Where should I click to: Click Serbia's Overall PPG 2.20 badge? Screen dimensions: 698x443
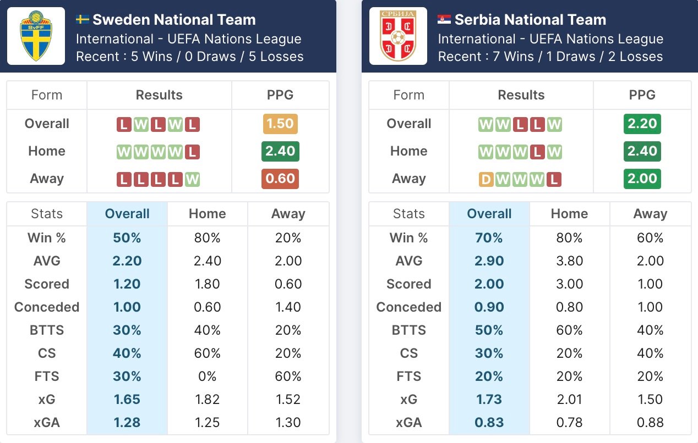click(x=642, y=124)
